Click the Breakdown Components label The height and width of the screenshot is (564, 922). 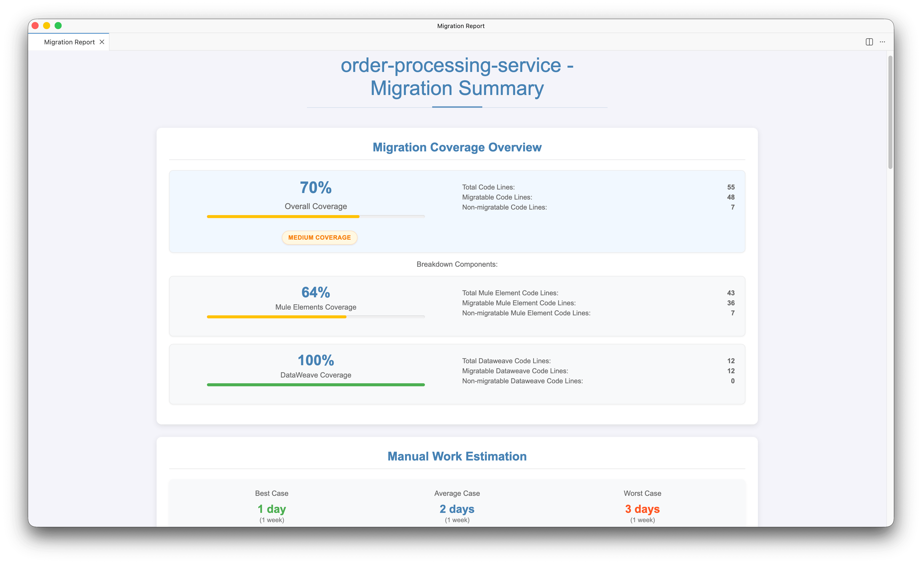457,264
